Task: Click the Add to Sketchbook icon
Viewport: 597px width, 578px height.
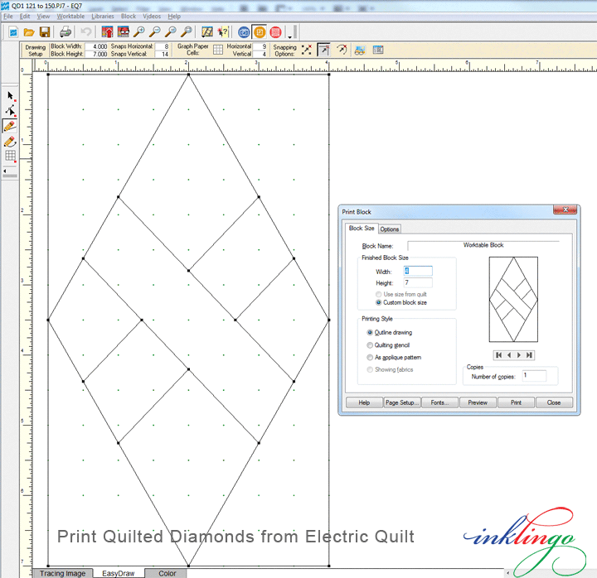Action: (x=107, y=32)
